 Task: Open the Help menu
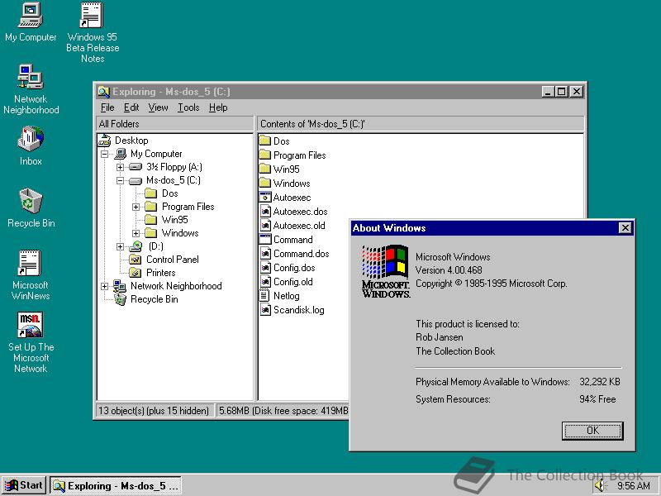click(x=218, y=107)
